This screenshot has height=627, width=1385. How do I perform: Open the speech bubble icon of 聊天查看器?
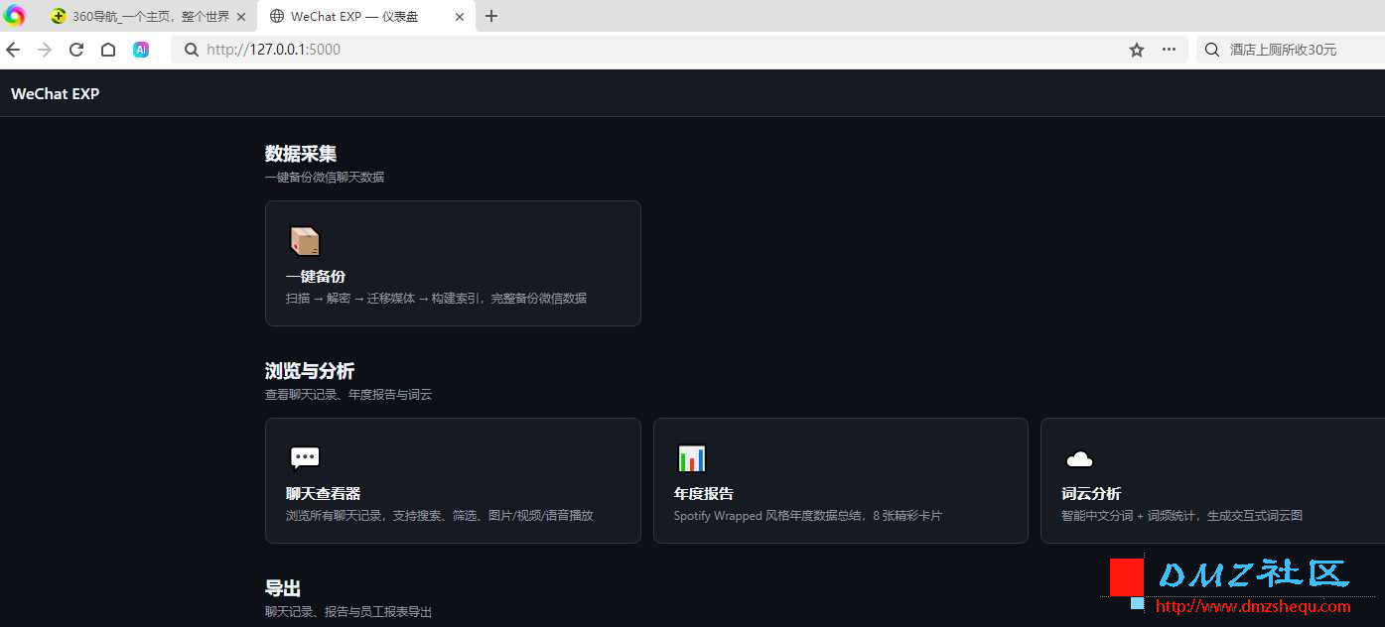pyautogui.click(x=305, y=458)
